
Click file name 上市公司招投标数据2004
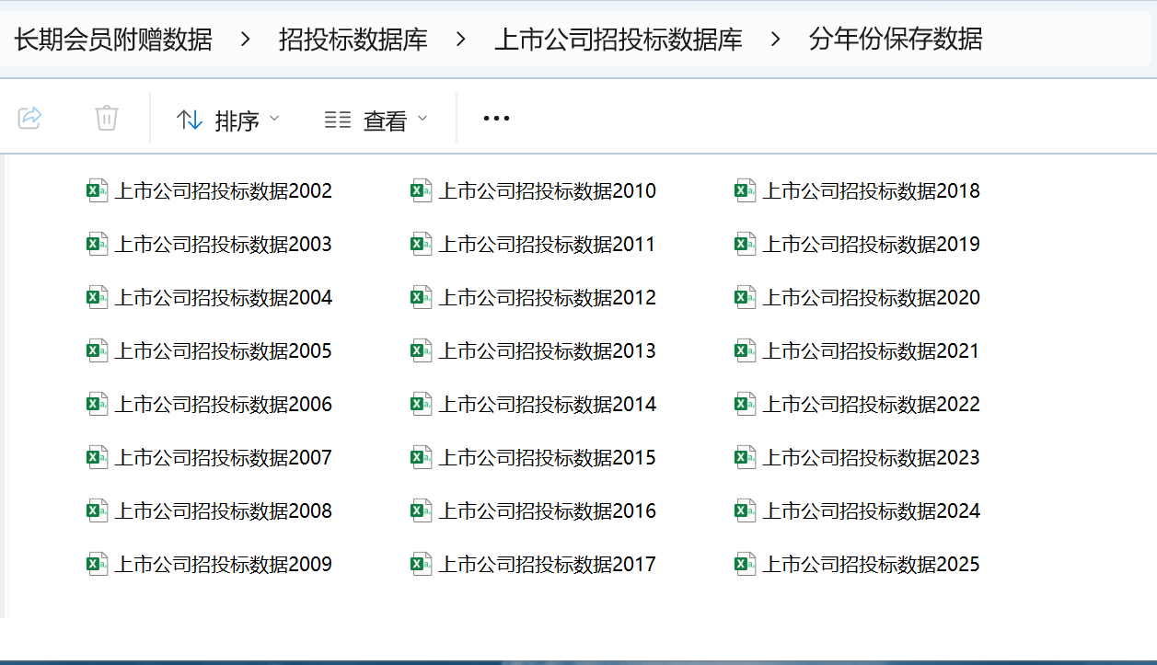tap(224, 297)
